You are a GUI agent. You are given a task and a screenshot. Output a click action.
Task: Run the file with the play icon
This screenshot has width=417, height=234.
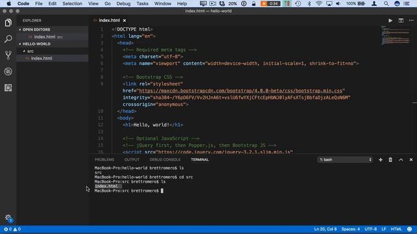(390, 20)
